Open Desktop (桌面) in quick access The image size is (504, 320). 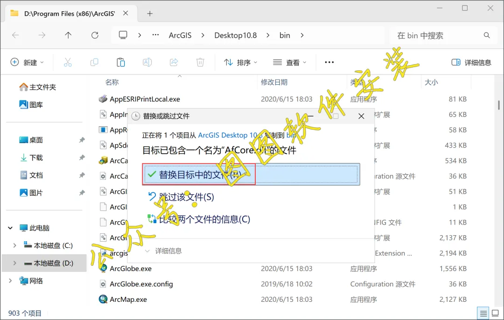click(x=31, y=140)
